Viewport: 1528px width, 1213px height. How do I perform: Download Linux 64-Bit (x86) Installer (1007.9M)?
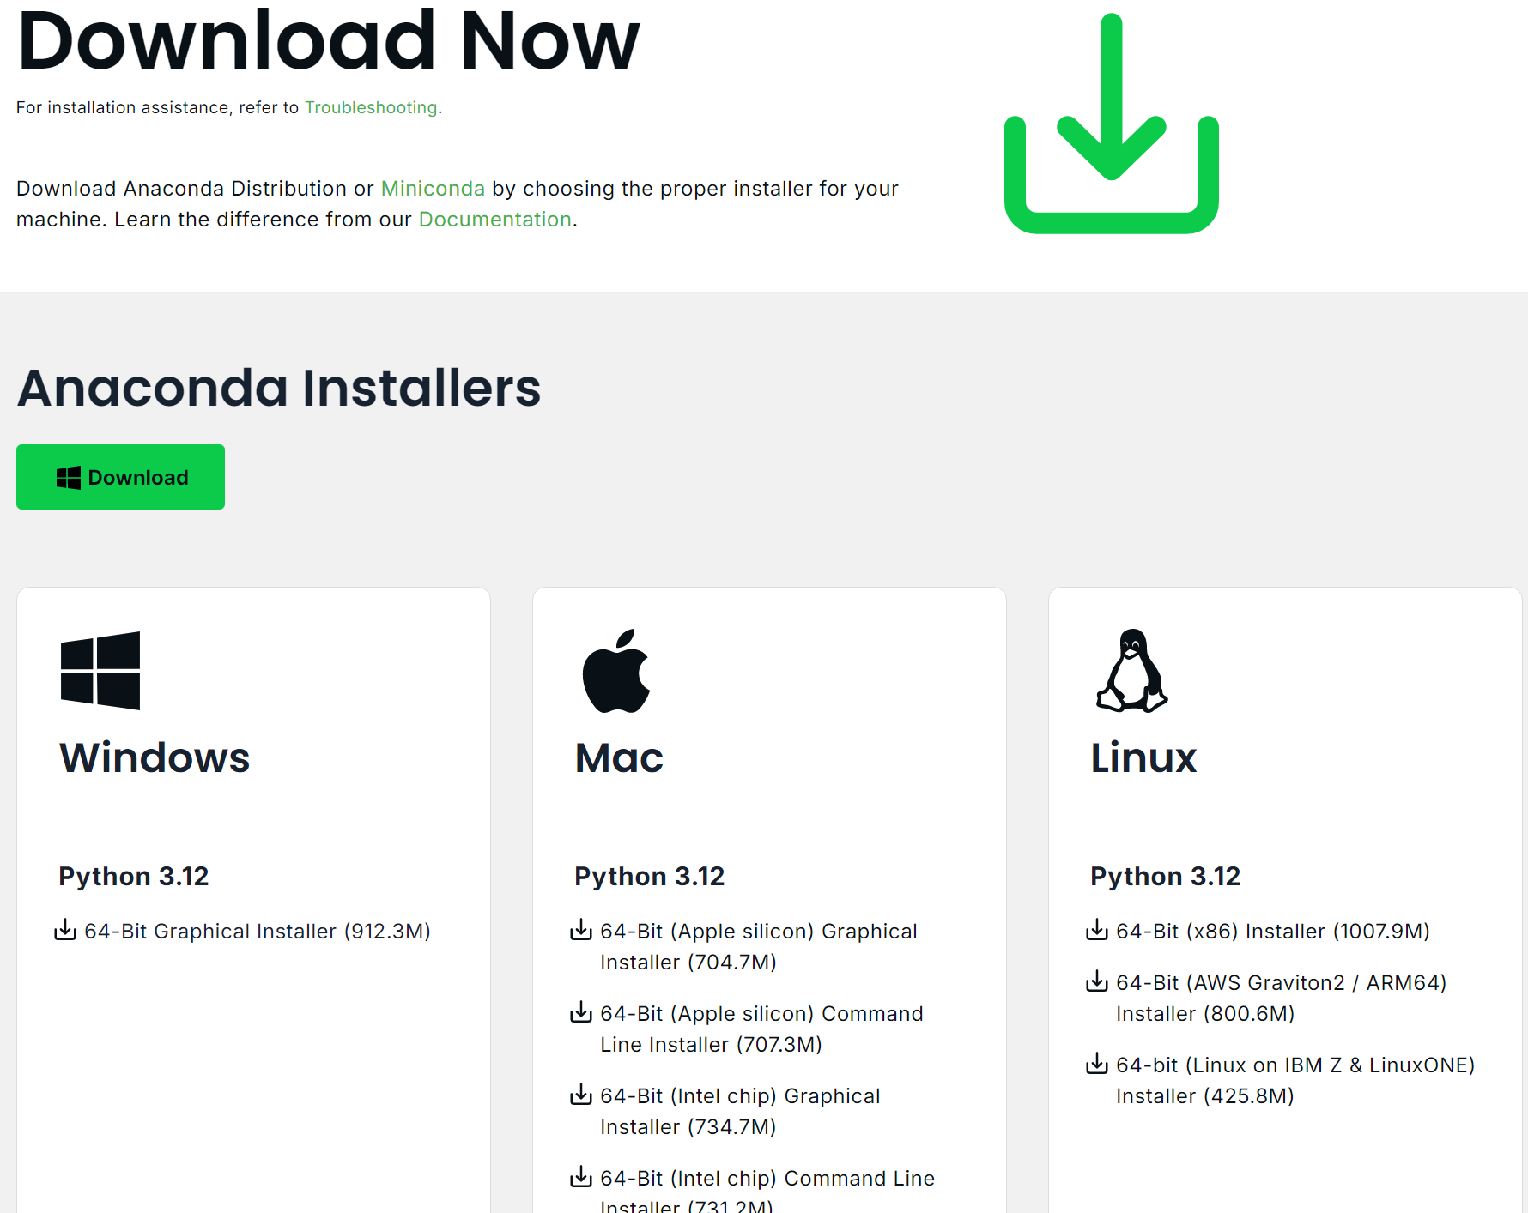point(1273,932)
